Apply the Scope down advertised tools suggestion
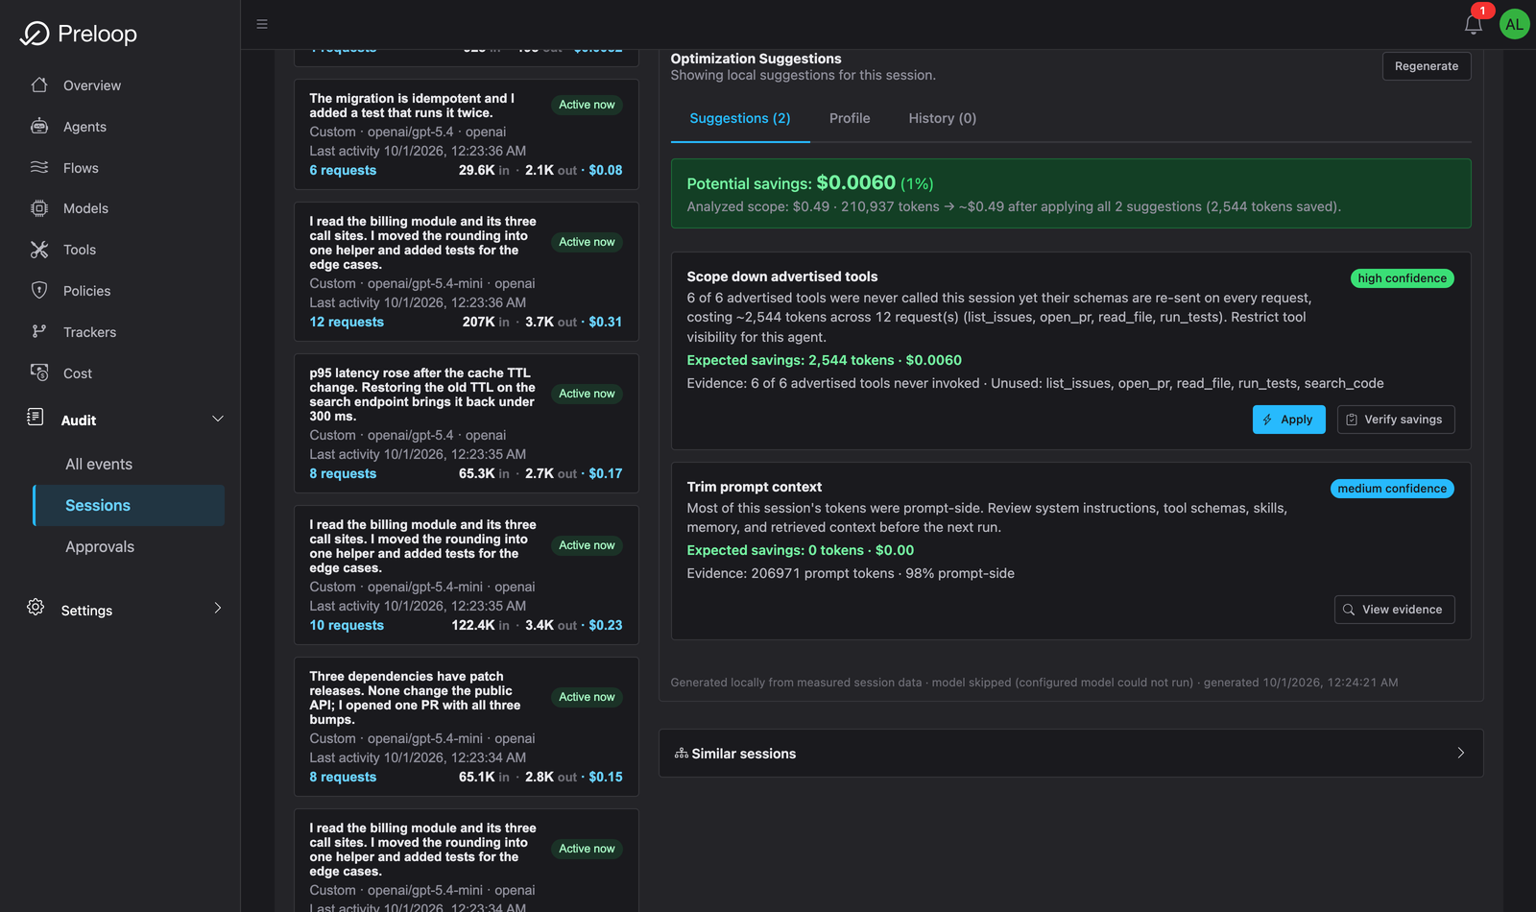Image resolution: width=1536 pixels, height=912 pixels. [1289, 420]
